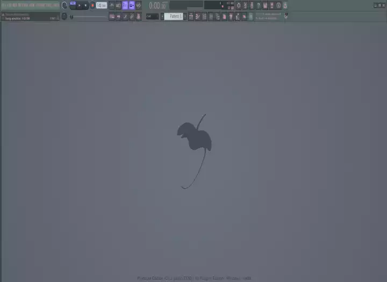Click the multilink to controllers icon

(139, 17)
